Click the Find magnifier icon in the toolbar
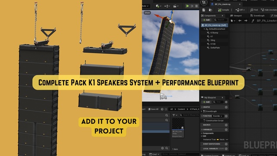Screen dimensions: 277x156 tap(252, 10)
